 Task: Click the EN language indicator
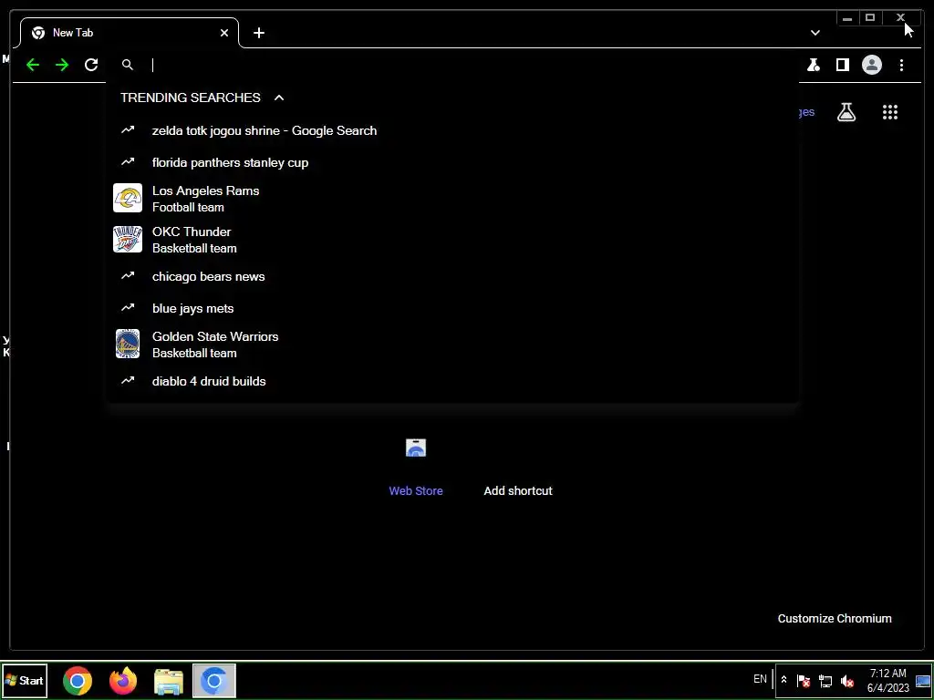(760, 679)
